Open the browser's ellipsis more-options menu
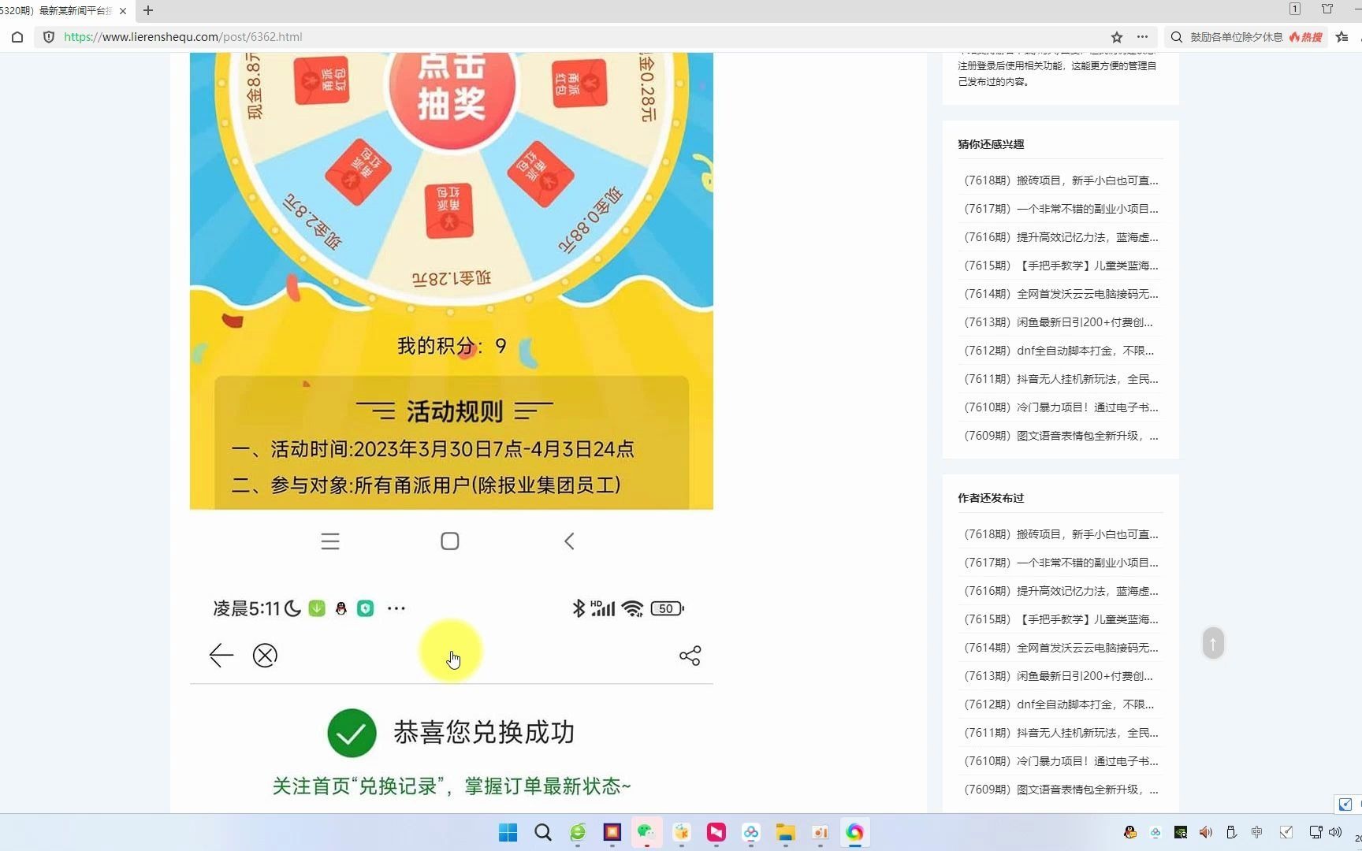 (1142, 37)
